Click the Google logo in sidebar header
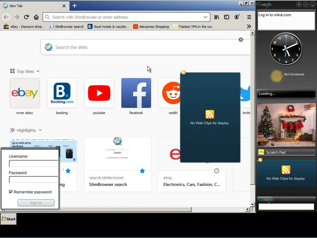This screenshot has height=238, width=317. click(264, 4)
